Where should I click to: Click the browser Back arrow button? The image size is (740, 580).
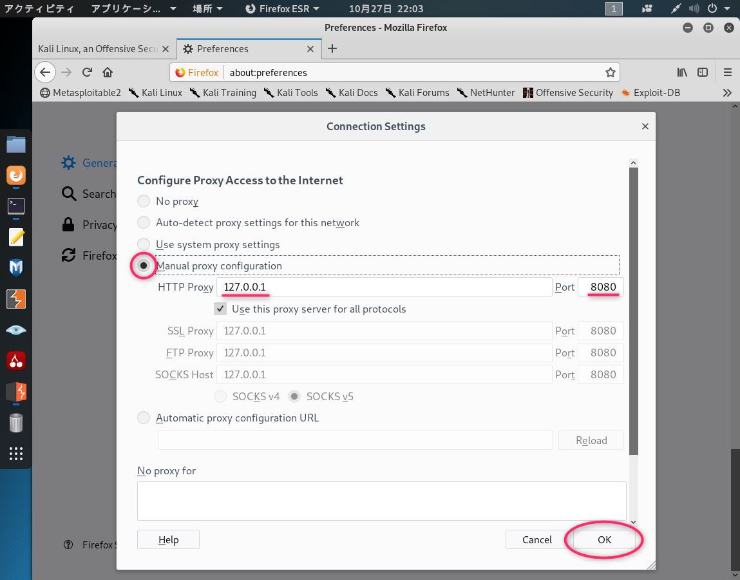[x=45, y=72]
